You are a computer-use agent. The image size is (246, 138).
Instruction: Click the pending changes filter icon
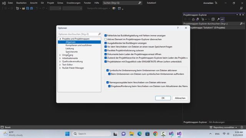pyautogui.click(x=203, y=19)
